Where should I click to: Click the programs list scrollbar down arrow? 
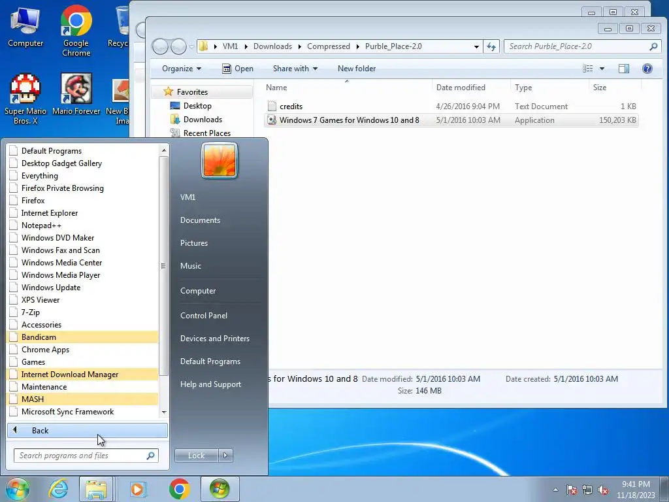point(164,412)
